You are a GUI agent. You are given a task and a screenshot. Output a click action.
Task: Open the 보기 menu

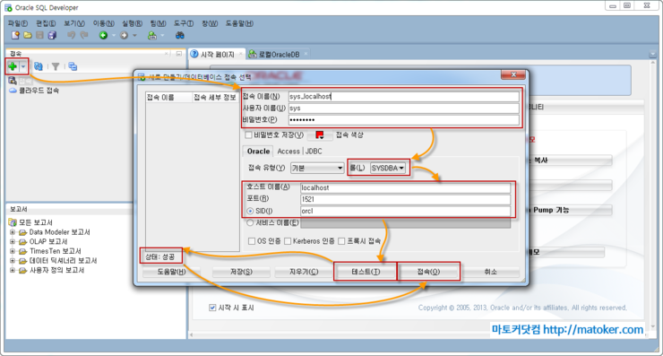point(74,23)
